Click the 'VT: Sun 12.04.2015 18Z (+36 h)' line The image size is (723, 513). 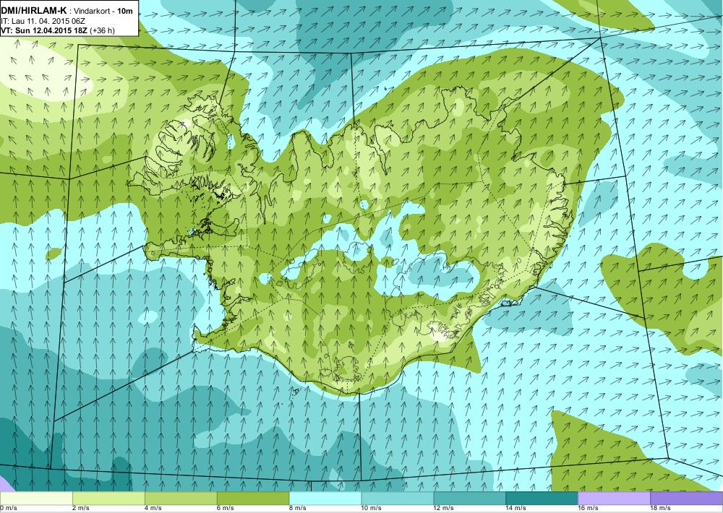(x=58, y=30)
